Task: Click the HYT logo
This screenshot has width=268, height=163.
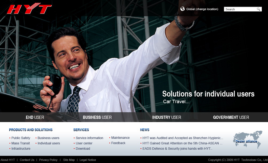Action: pyautogui.click(x=29, y=8)
